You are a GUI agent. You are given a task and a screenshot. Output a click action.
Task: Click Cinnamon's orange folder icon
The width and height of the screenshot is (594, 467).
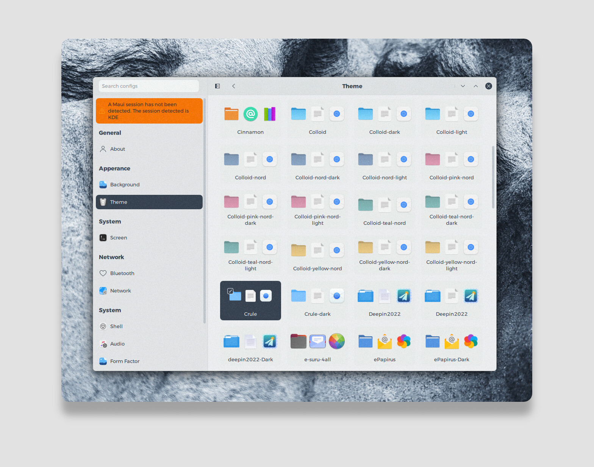click(231, 114)
